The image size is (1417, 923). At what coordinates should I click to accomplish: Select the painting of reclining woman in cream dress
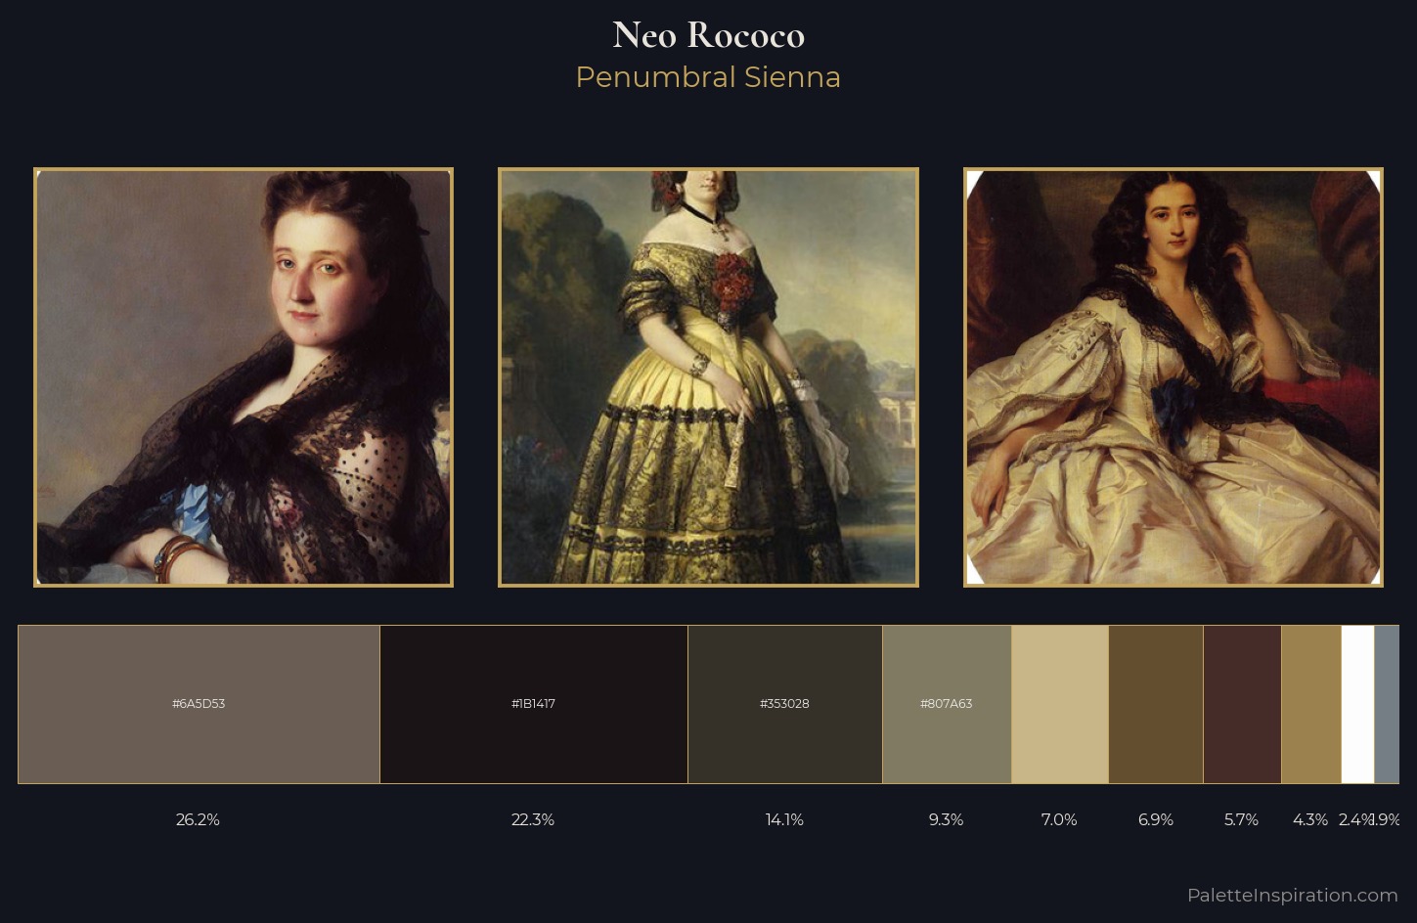coord(1173,377)
